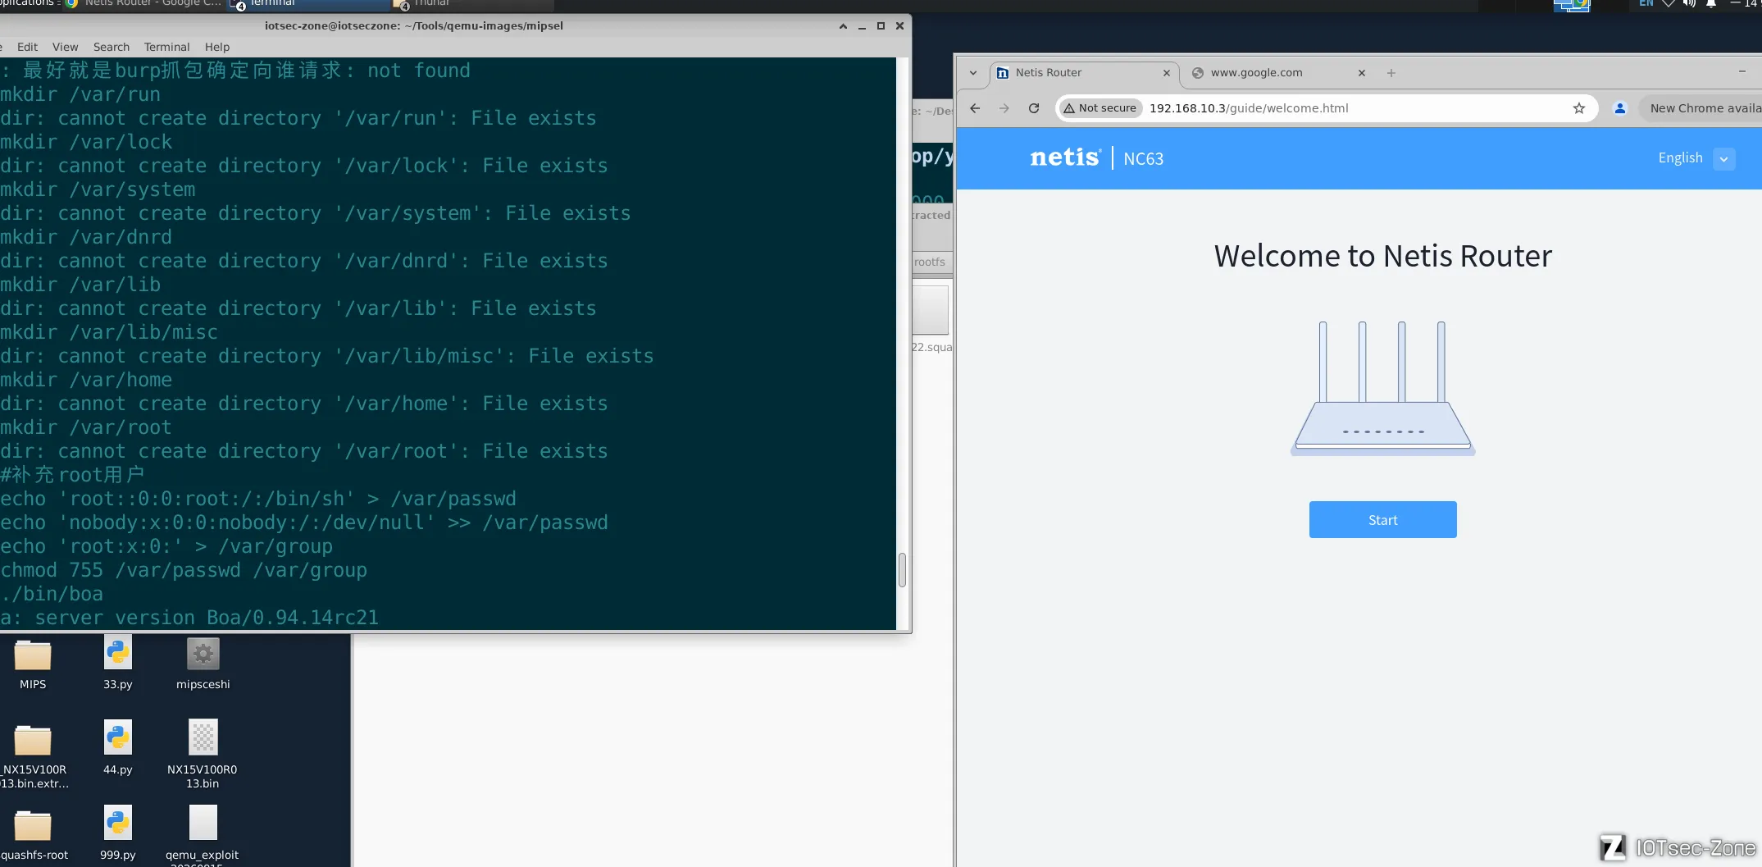Select the squashfs-root folder
Image resolution: width=1762 pixels, height=867 pixels.
click(33, 835)
